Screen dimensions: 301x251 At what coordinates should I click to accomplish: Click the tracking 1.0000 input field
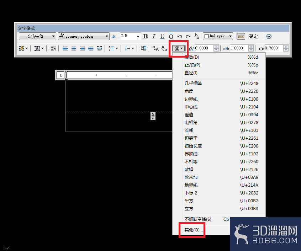(239, 48)
